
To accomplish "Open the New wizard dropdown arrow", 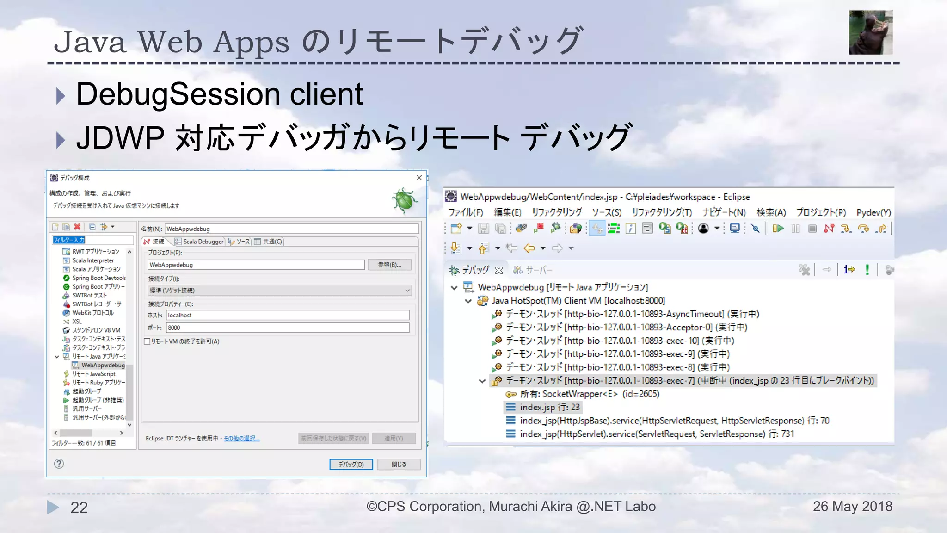I will click(x=470, y=228).
